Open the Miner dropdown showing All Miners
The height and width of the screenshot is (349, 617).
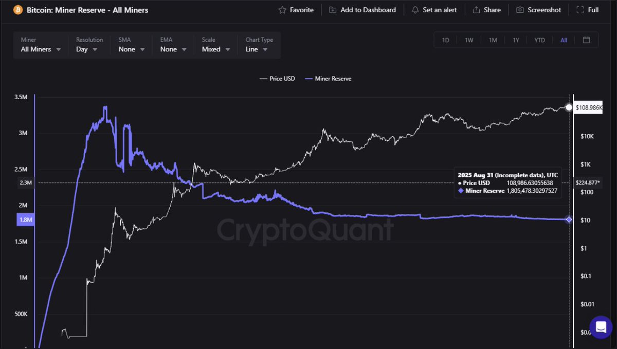[x=41, y=49]
